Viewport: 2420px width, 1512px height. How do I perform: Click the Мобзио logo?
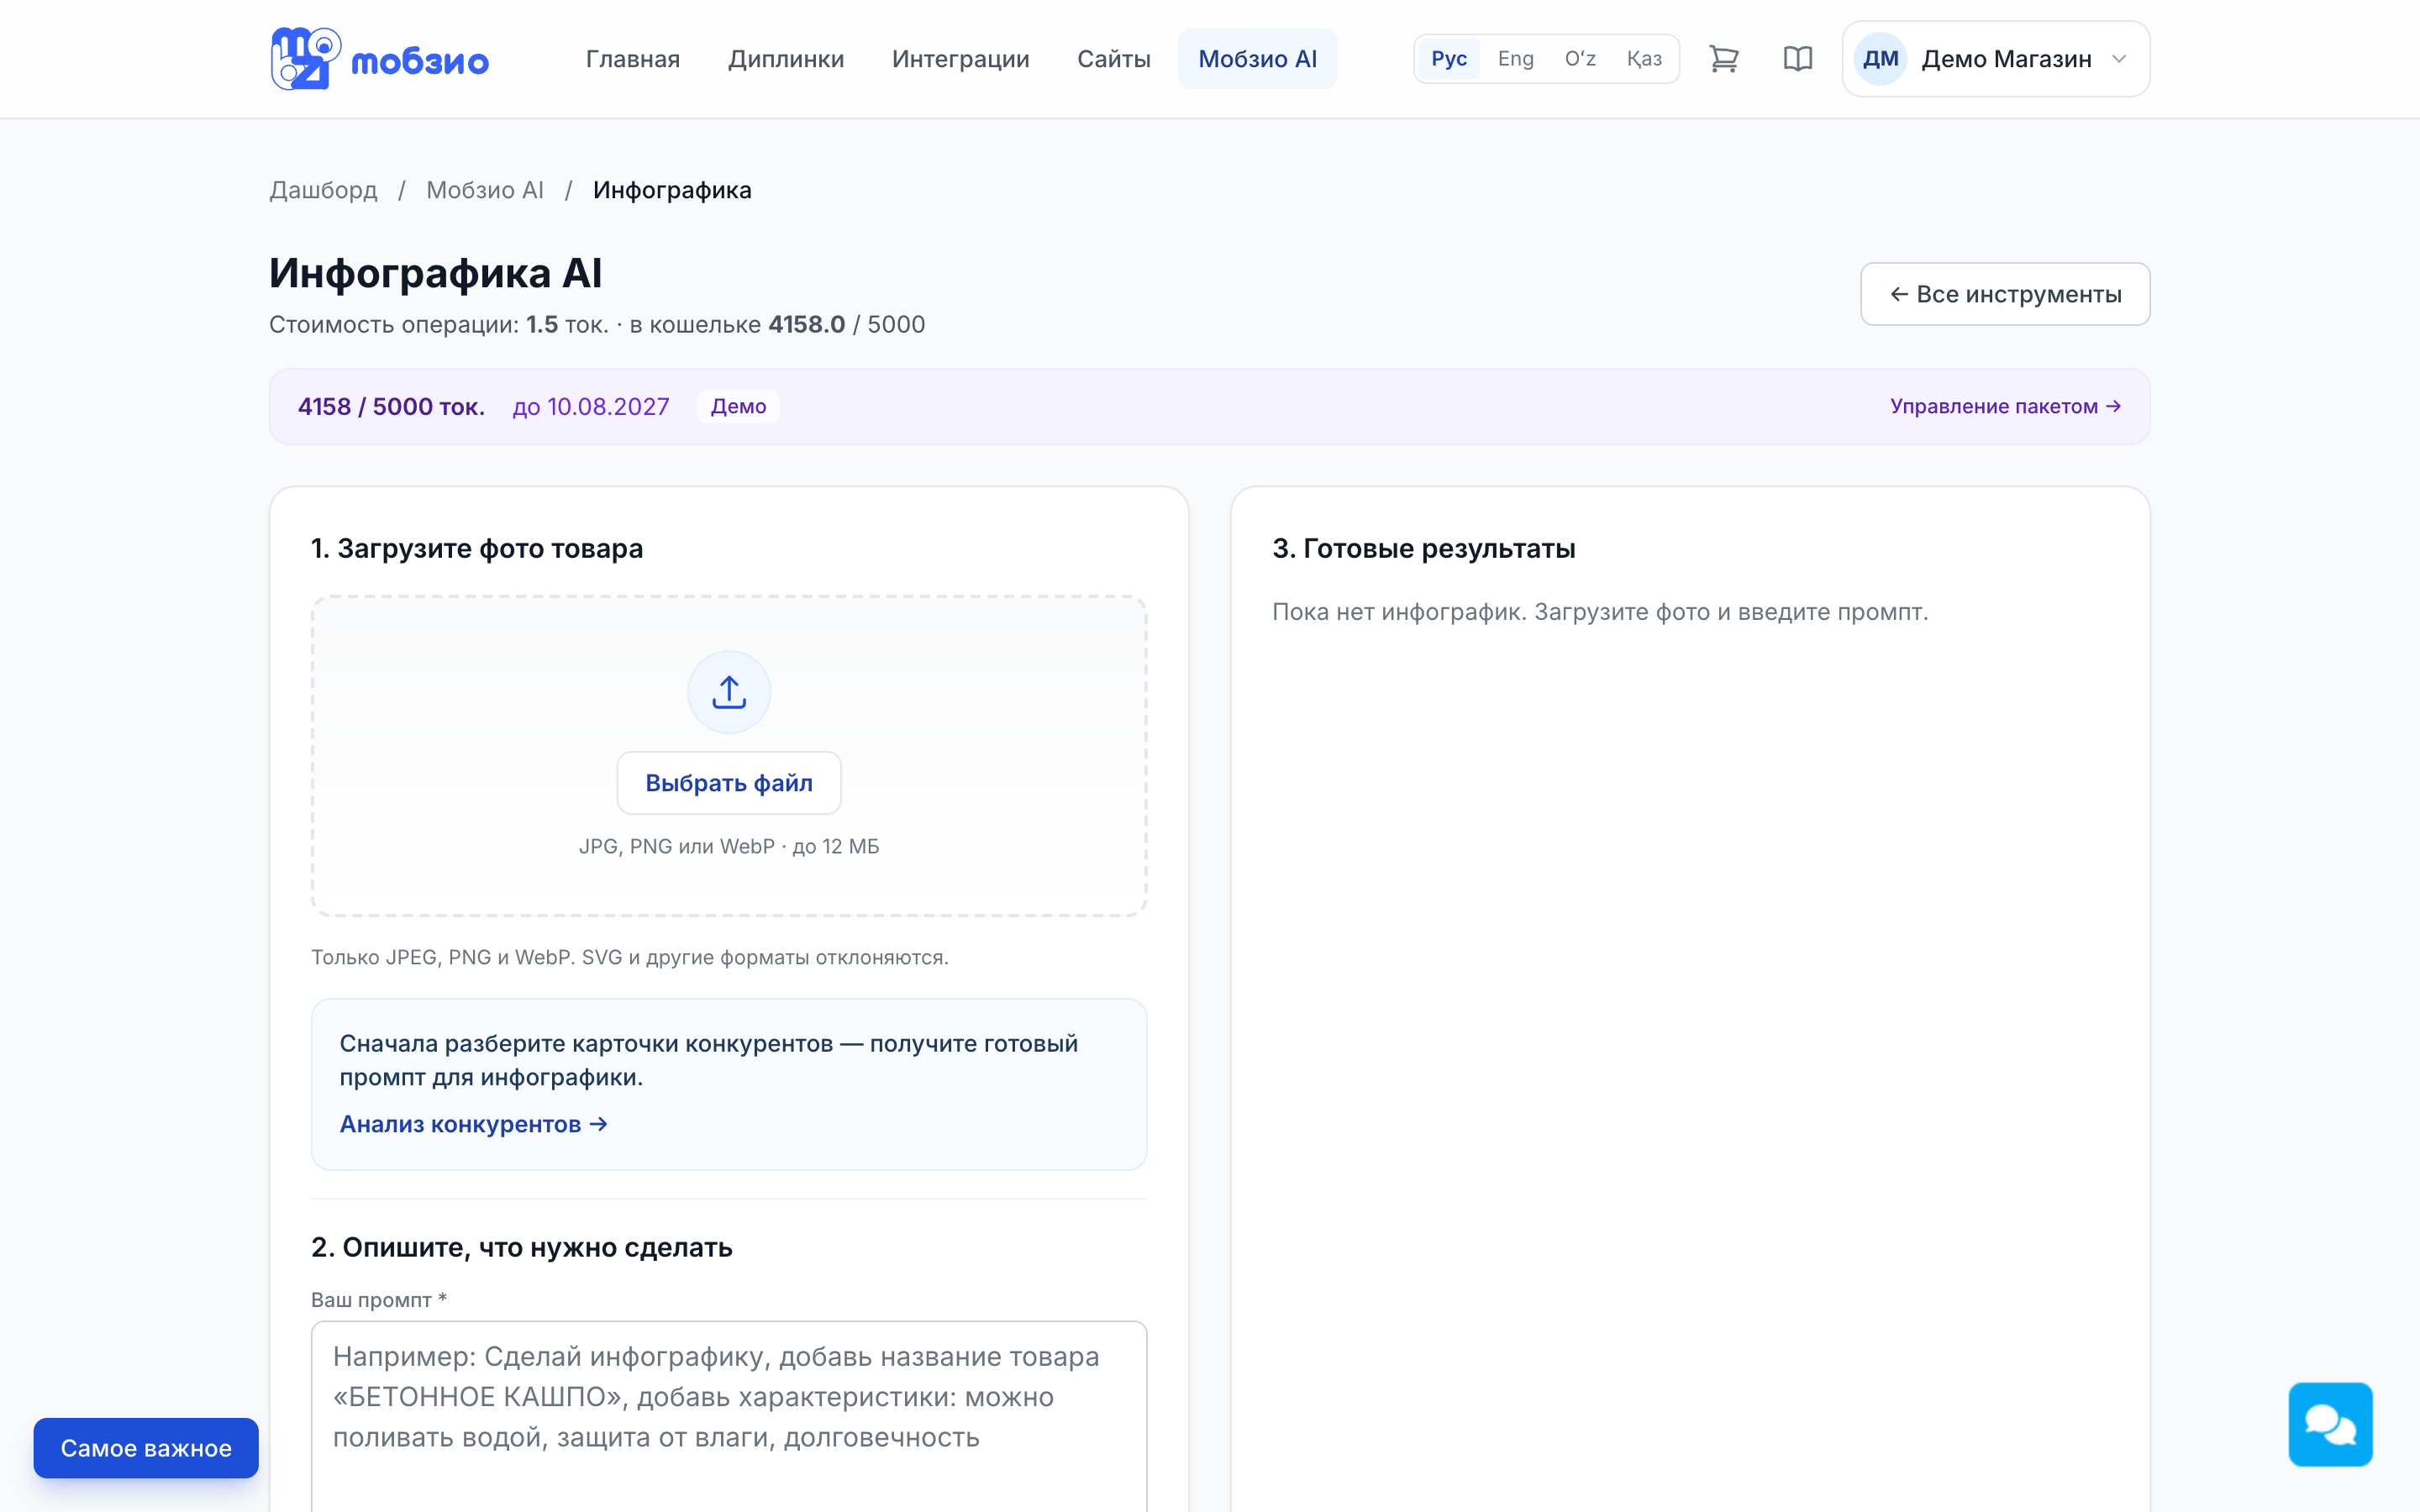point(379,59)
